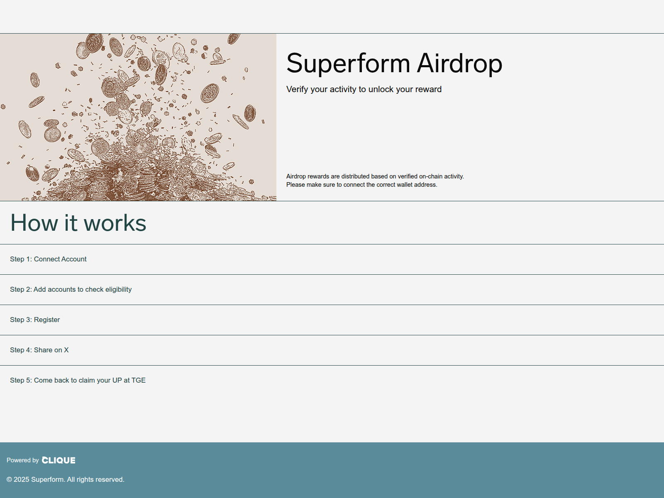Click the Connect Account step label
Screen dimensions: 664x498
[x=48, y=259]
